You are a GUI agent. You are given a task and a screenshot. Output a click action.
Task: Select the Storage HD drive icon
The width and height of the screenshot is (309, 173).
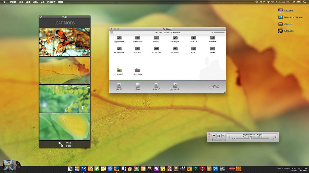(174, 85)
